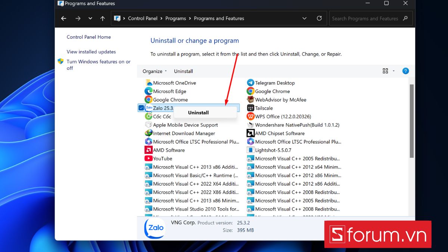448x252 pixels.
Task: Select the YouTube app icon
Action: point(149,158)
